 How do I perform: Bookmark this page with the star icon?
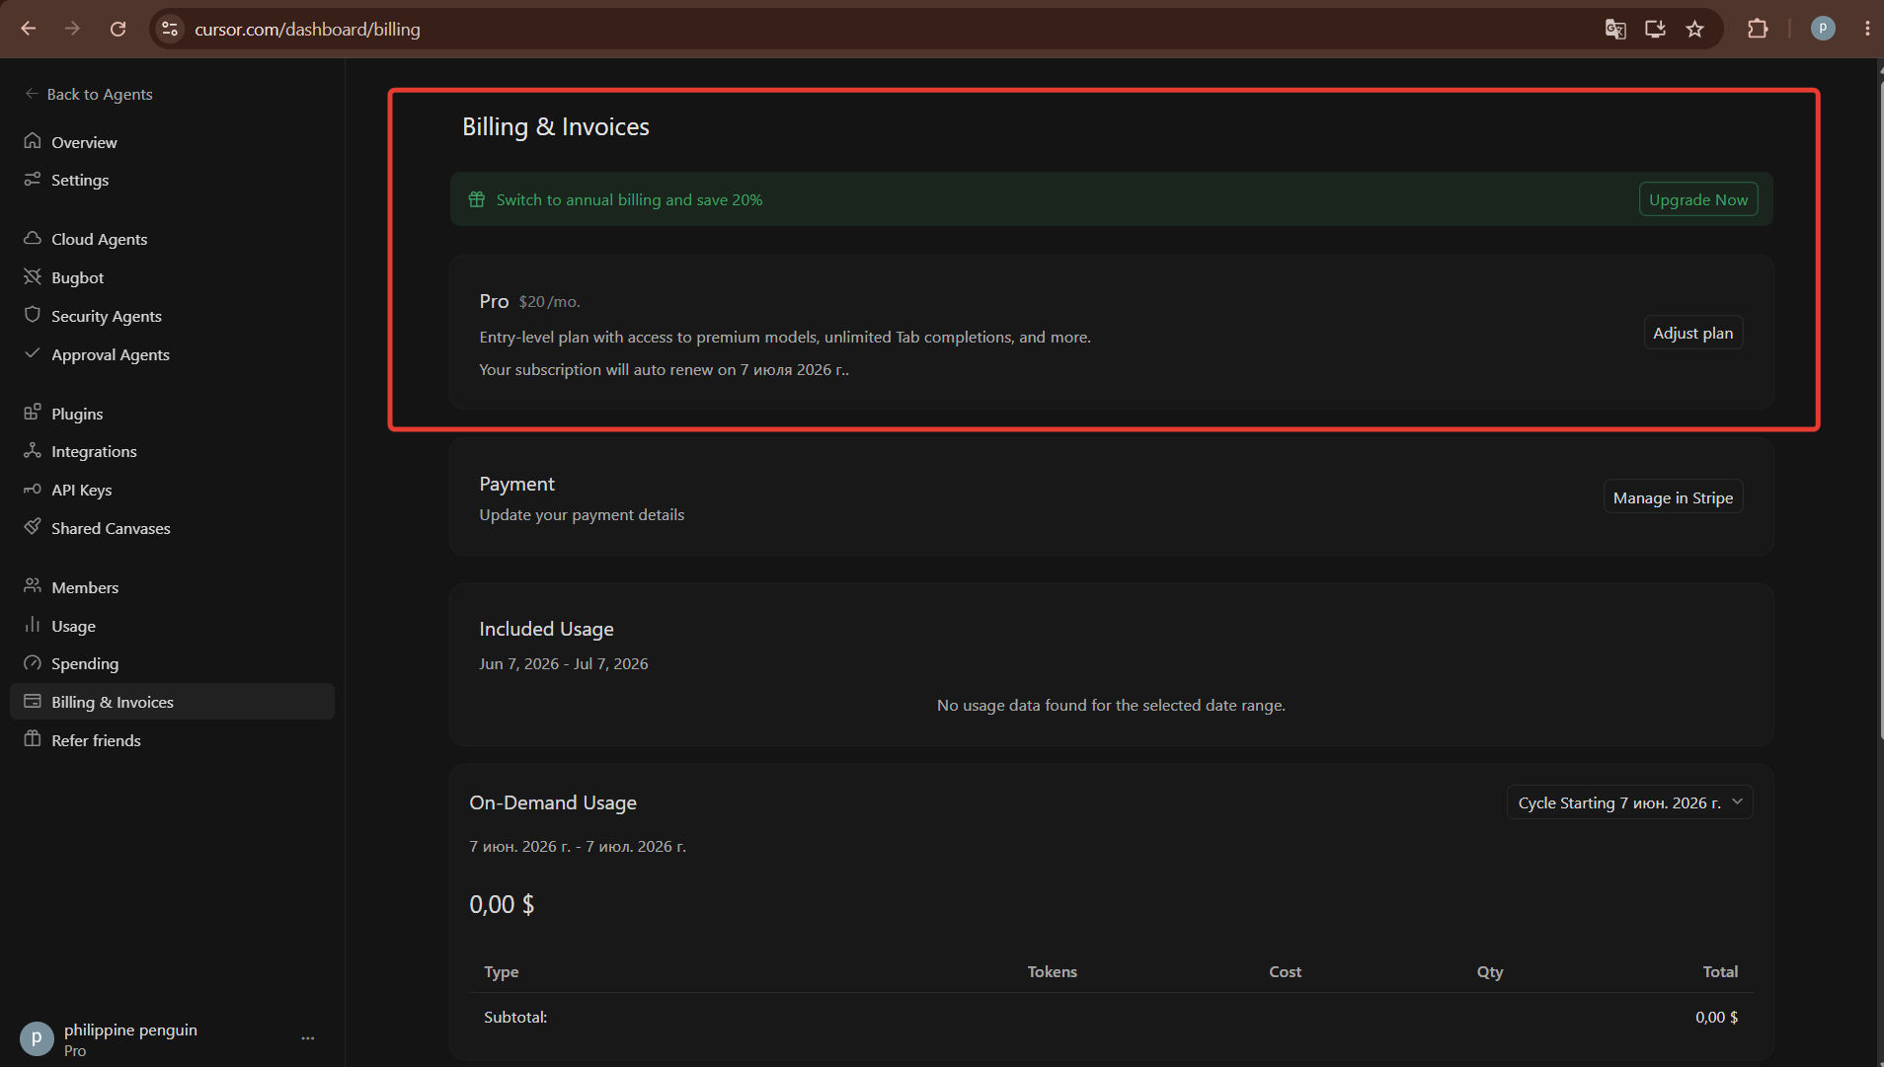pos(1695,29)
